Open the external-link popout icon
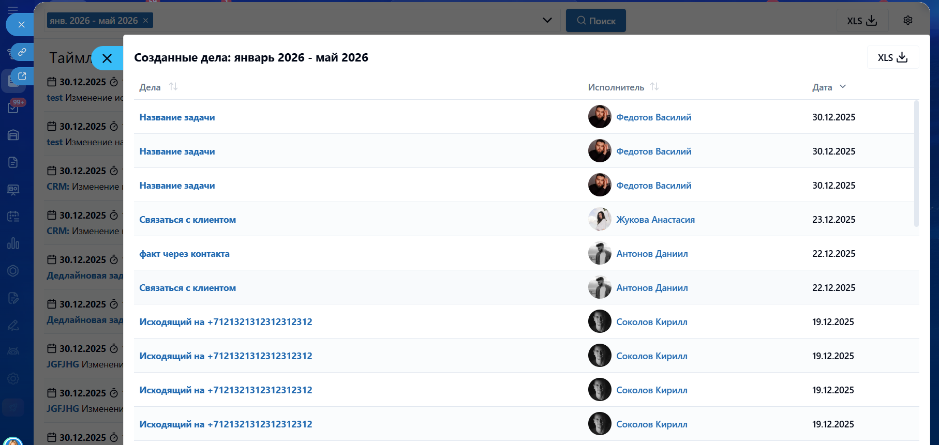Viewport: 939px width, 445px height. click(x=22, y=76)
